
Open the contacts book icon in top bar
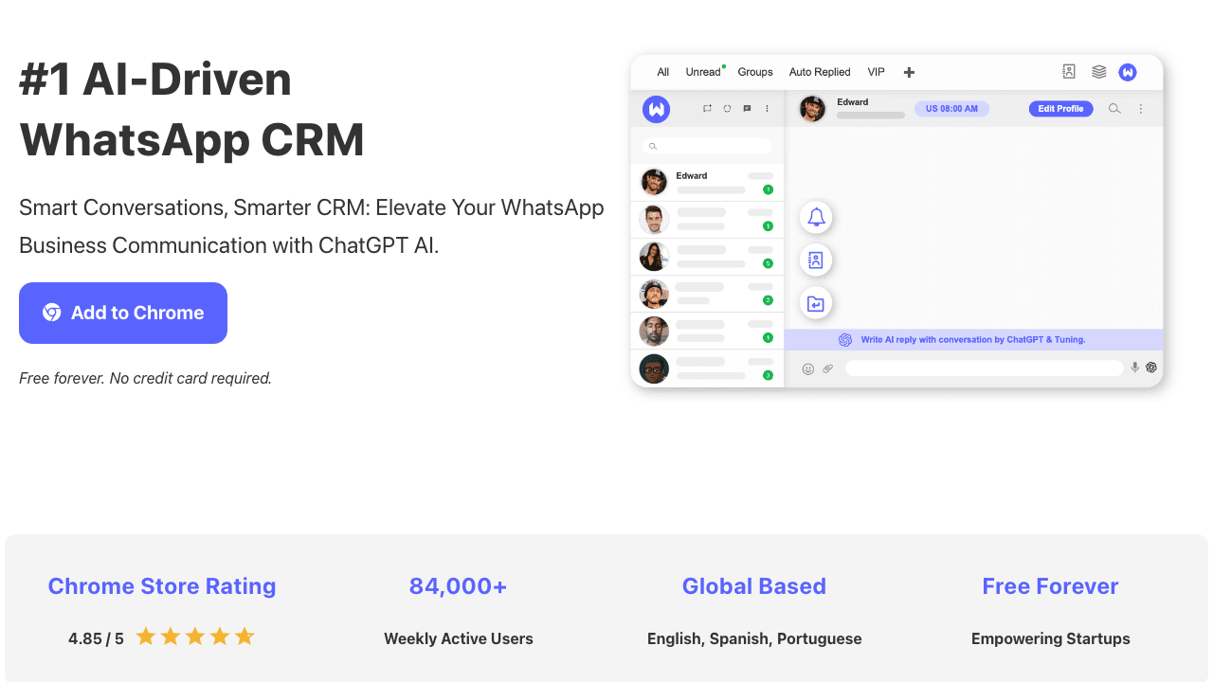click(1069, 71)
